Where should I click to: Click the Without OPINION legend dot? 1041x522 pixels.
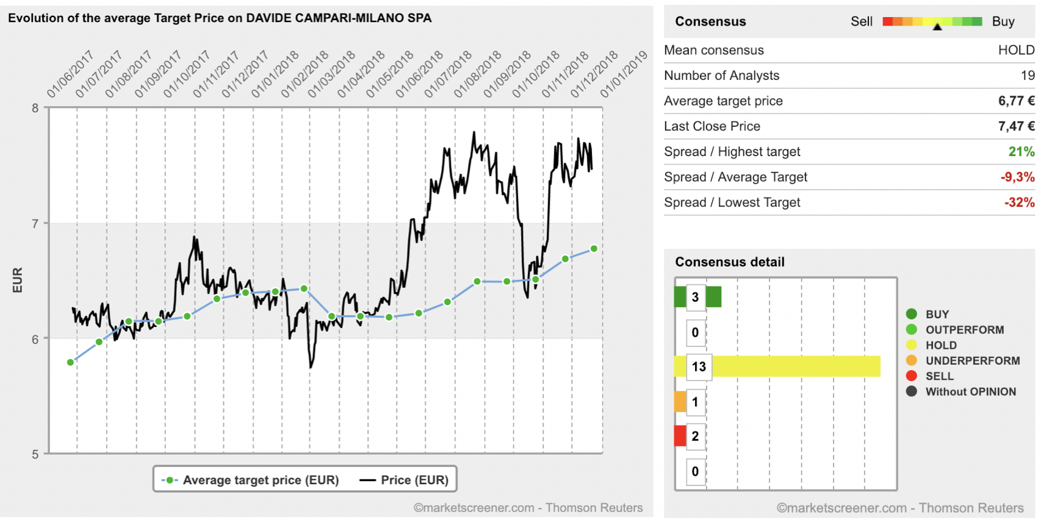click(x=912, y=391)
